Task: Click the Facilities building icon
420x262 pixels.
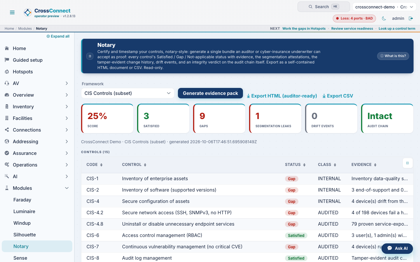Action: pyautogui.click(x=7, y=118)
